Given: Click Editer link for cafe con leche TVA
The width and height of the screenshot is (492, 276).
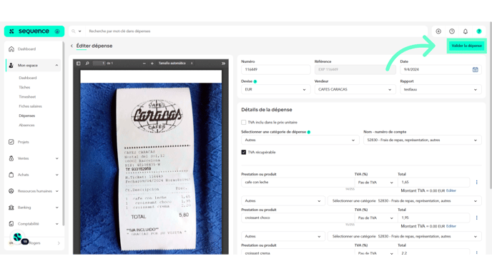Looking at the screenshot, I should tap(451, 190).
